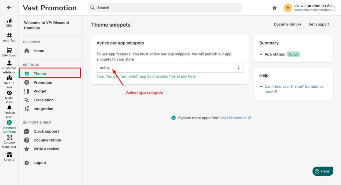The image size is (341, 185).
Task: Open the Quick View app
Action: point(9,97)
